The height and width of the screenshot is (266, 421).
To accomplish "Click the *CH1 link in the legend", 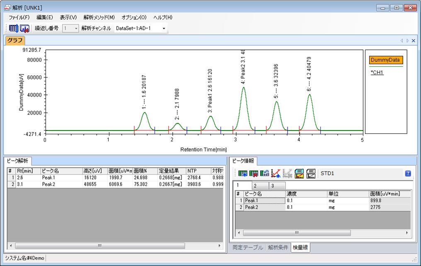I will [x=377, y=73].
